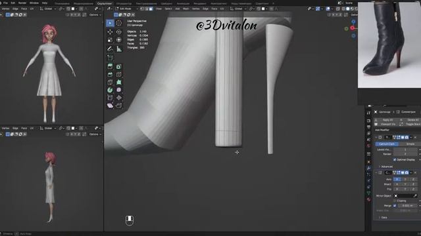Select the Loop Cut tool
The width and height of the screenshot is (421, 236).
click(118, 74)
